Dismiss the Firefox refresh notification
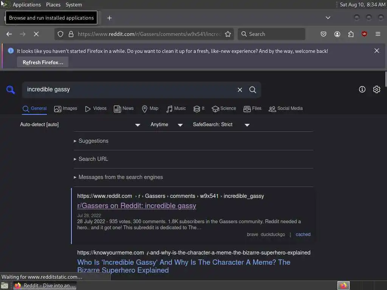387x290 pixels. (377, 51)
